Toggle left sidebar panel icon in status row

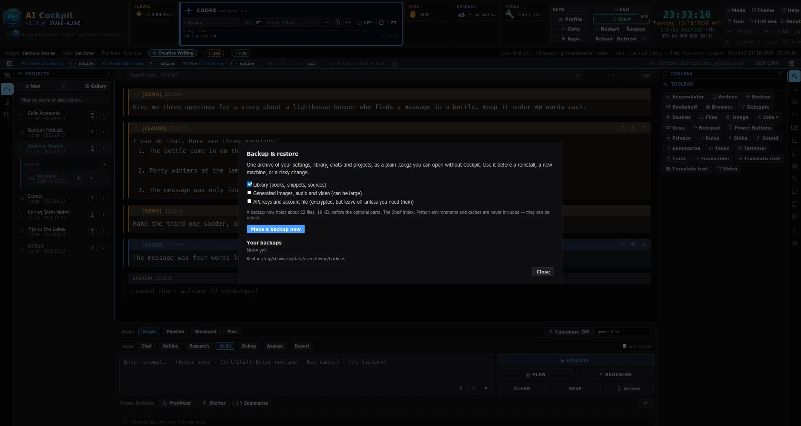tap(9, 63)
